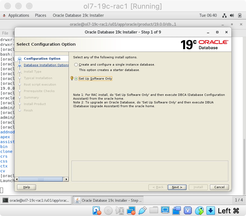This screenshot has height=216, width=246.
Task: Click the network connection icon in top bar
Action: [x=224, y=15]
